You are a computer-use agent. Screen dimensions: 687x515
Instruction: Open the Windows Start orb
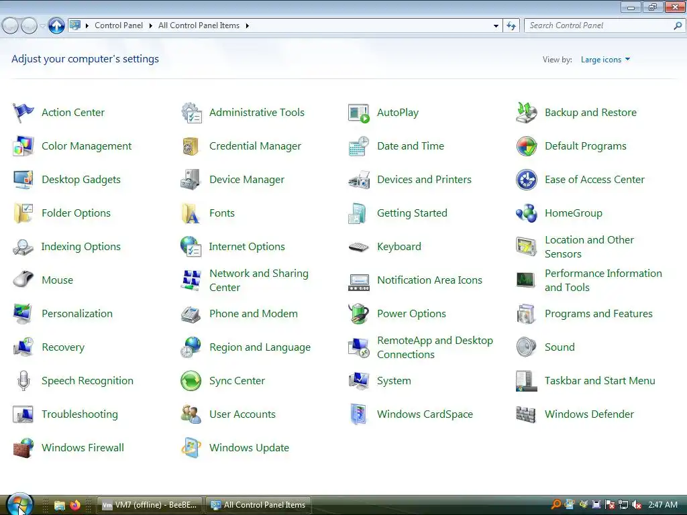[19, 504]
